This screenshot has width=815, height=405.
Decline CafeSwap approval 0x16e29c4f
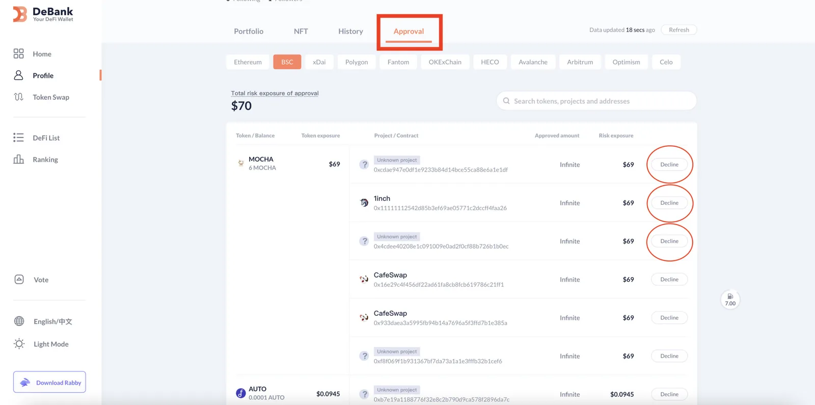(669, 279)
